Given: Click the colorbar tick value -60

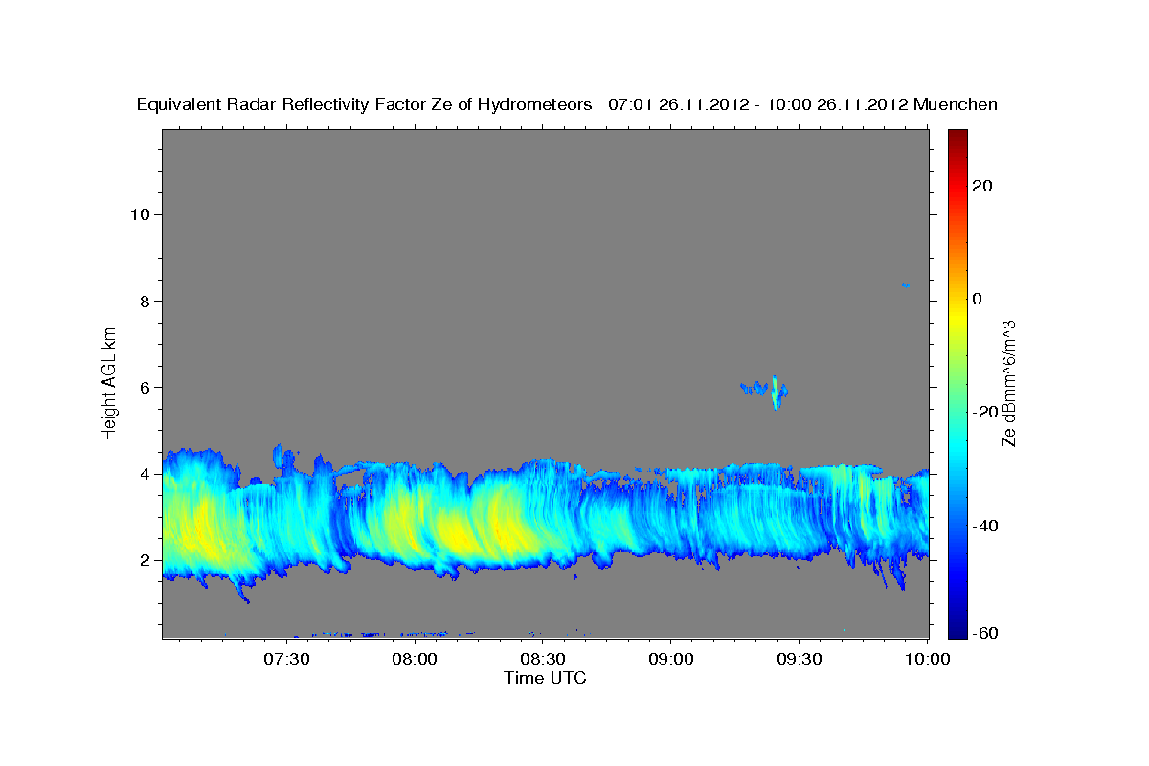Looking at the screenshot, I should (x=985, y=634).
